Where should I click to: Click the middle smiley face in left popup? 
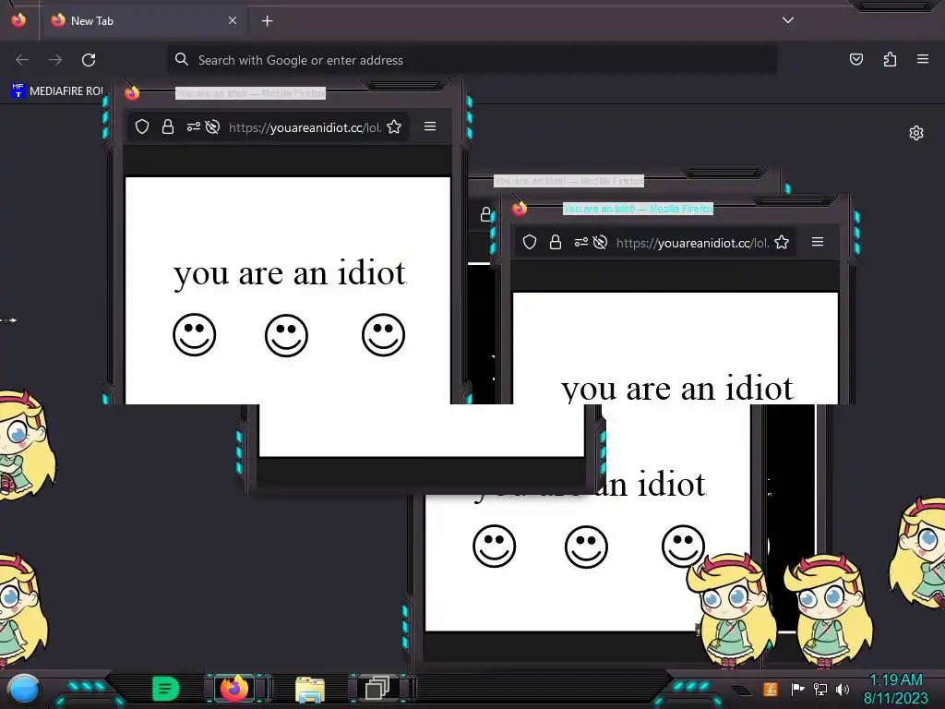click(x=286, y=335)
